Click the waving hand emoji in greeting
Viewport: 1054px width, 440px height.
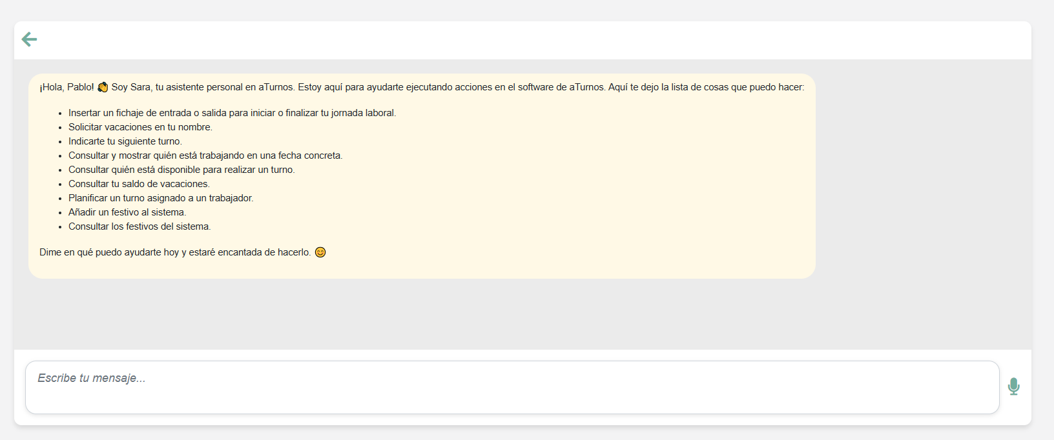click(x=103, y=86)
